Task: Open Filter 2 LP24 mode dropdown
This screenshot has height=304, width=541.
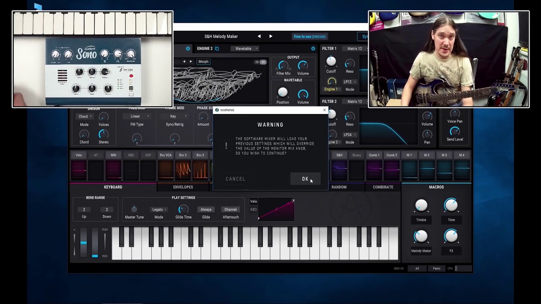Action: click(350, 135)
